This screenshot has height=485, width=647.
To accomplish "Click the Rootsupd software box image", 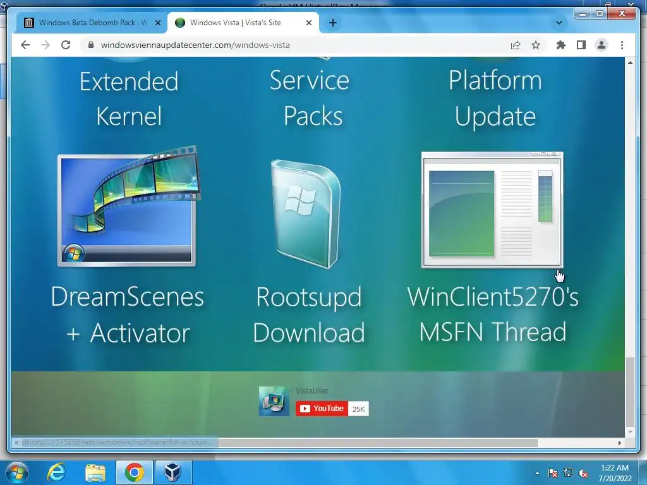I will point(306,213).
